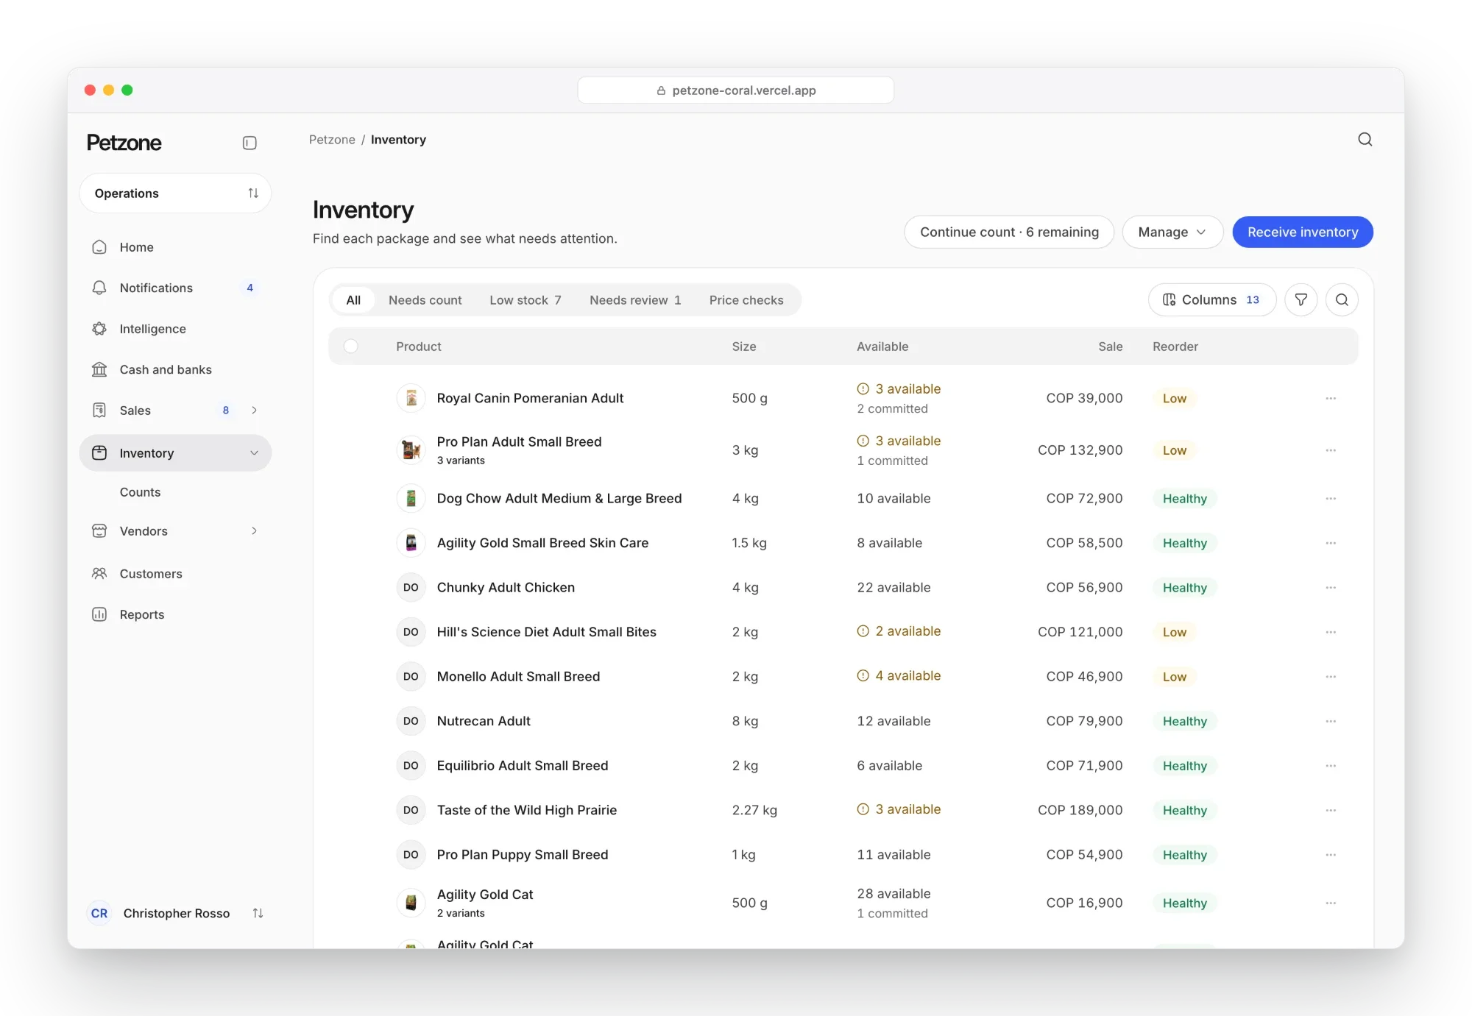
Task: Open row actions for Agility Gold Cat 500 g
Action: click(x=1331, y=903)
